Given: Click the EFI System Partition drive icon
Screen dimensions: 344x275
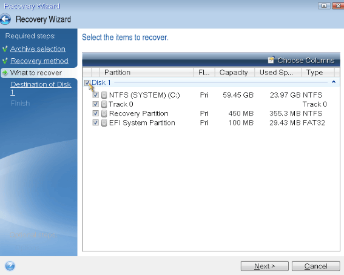Looking at the screenshot, I should (104, 122).
